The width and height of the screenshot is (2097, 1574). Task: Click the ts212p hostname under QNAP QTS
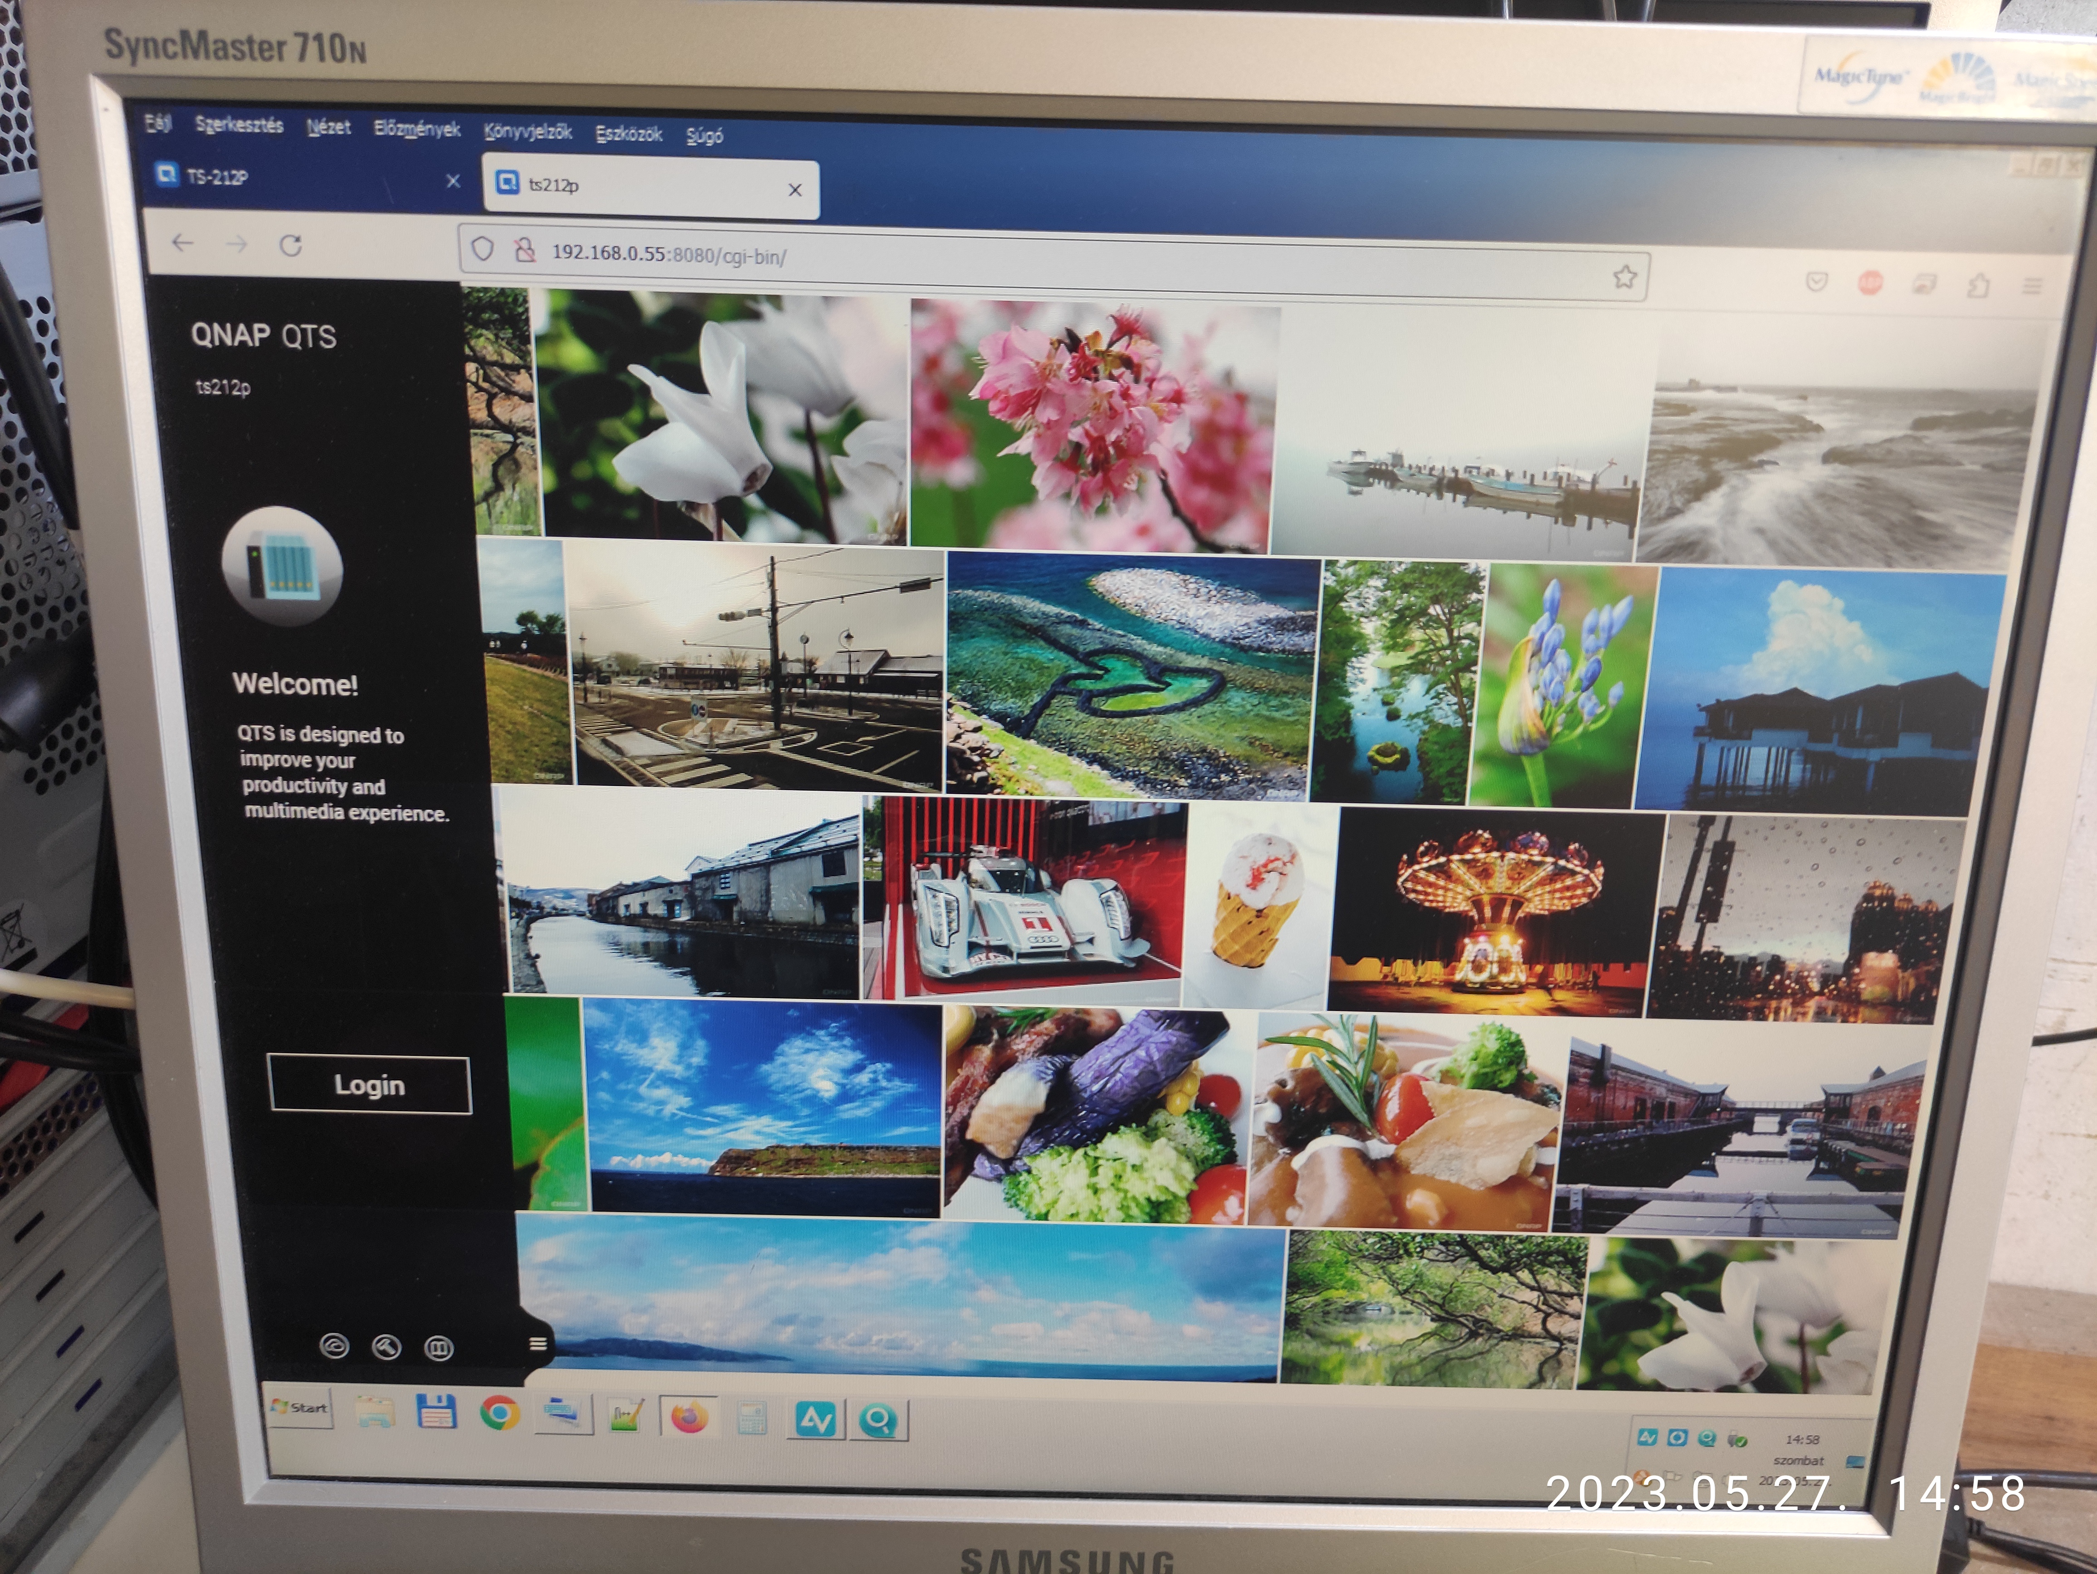click(223, 387)
